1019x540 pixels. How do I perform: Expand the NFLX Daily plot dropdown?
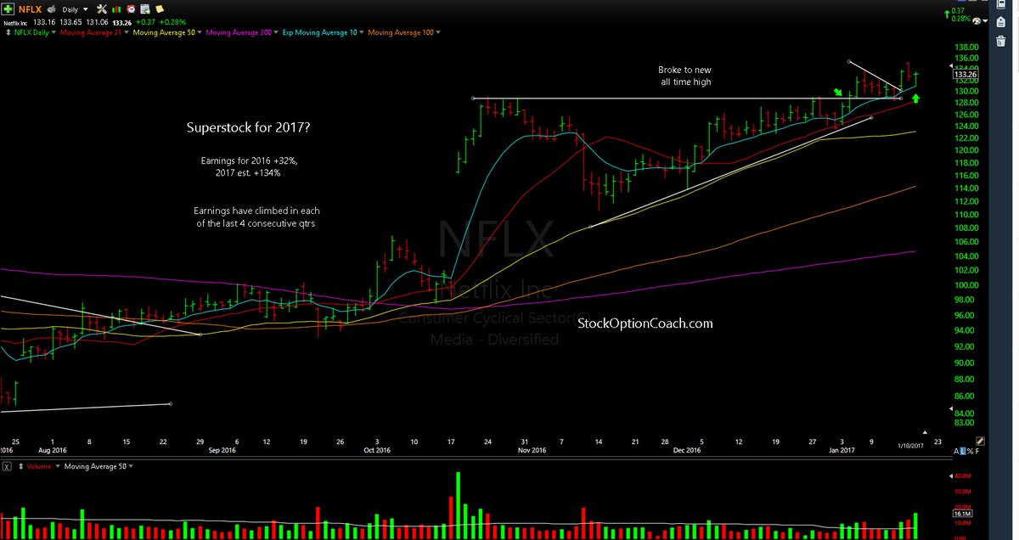[53, 32]
